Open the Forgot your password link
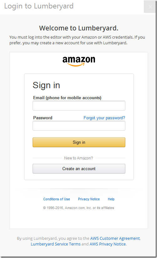Viewport: 157px width, 258px height. point(104,118)
